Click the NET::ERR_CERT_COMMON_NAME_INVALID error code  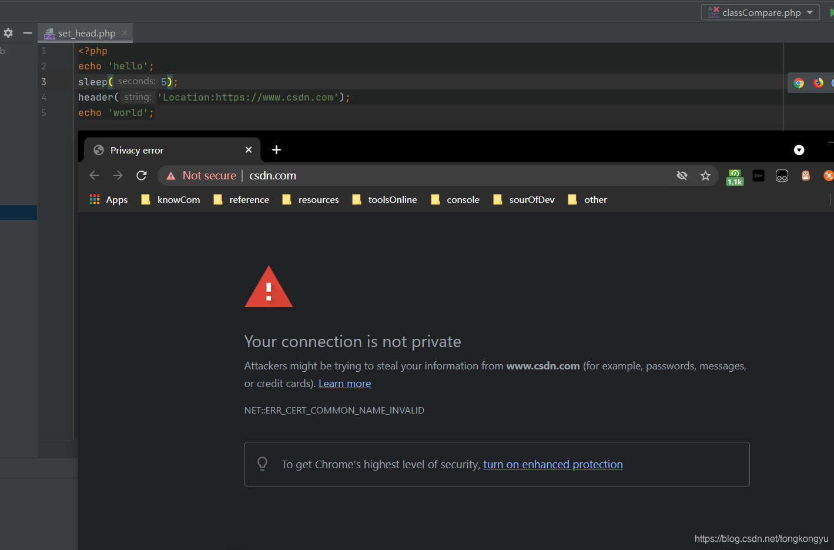pyautogui.click(x=334, y=410)
